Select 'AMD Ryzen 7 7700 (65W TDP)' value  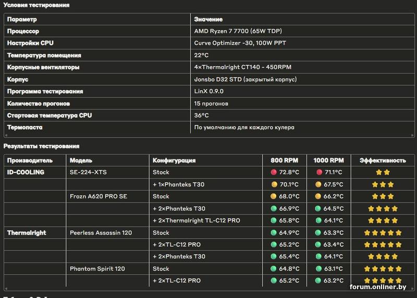tap(238, 31)
